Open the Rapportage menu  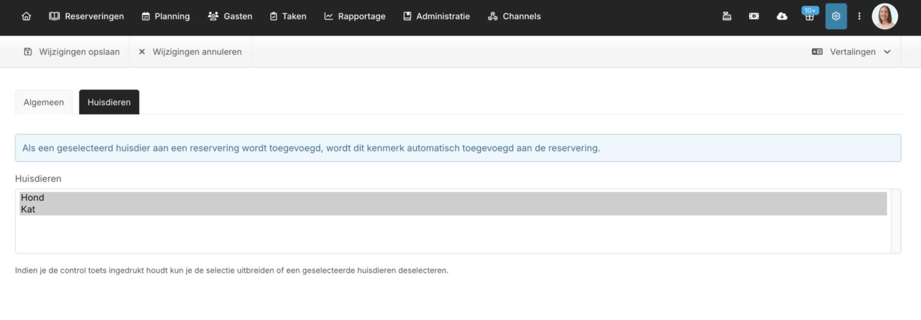[x=355, y=17]
